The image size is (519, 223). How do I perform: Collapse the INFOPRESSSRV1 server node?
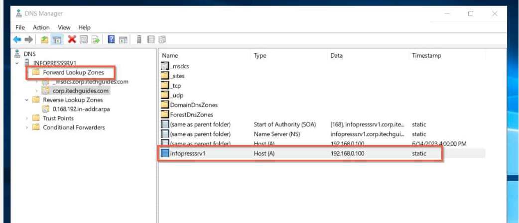pyautogui.click(x=18, y=63)
